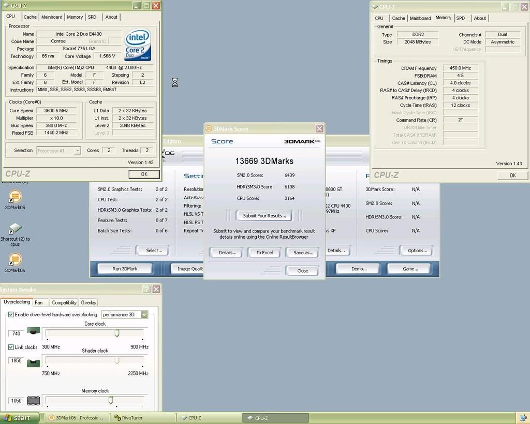Screen dimensions: 530x424
Task: Click the memory clock chip icon
Action: 33,401
